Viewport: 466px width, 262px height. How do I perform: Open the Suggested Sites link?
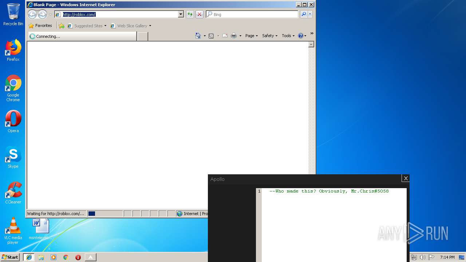click(x=85, y=25)
